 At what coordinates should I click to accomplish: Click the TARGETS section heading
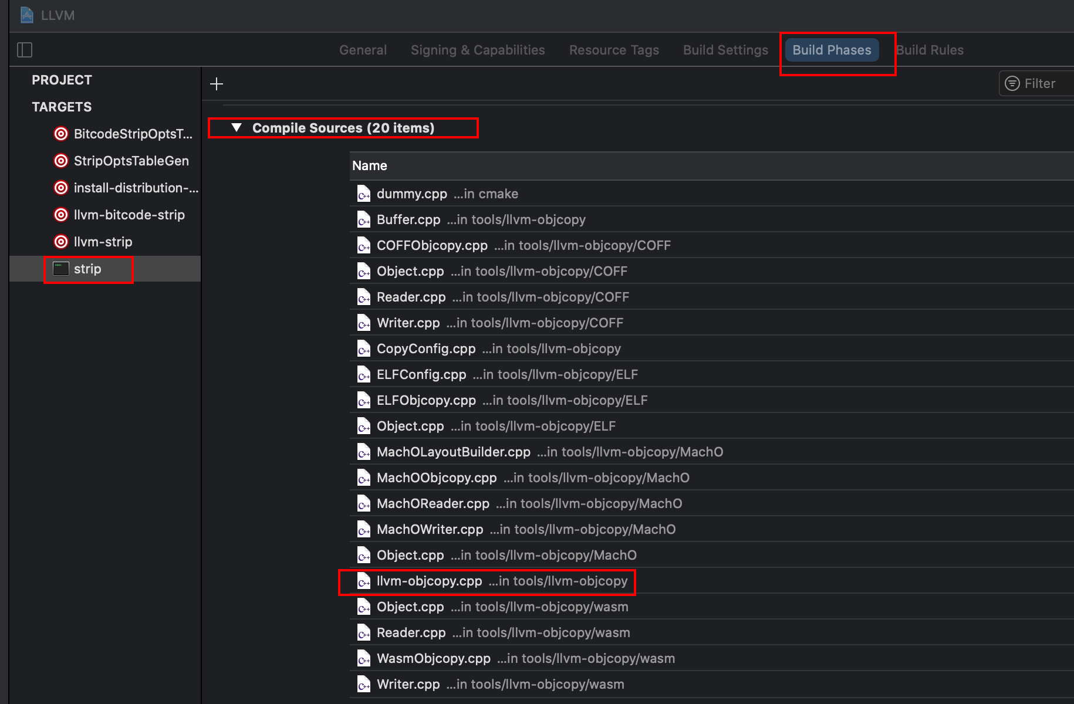tap(62, 107)
